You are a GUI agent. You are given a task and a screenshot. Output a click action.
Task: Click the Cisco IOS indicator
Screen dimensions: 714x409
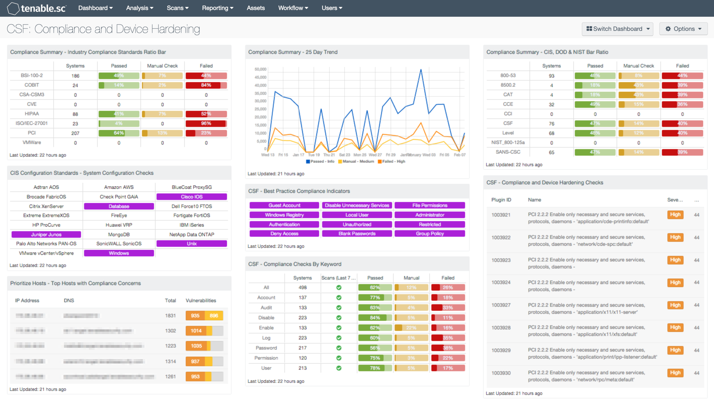tap(192, 197)
